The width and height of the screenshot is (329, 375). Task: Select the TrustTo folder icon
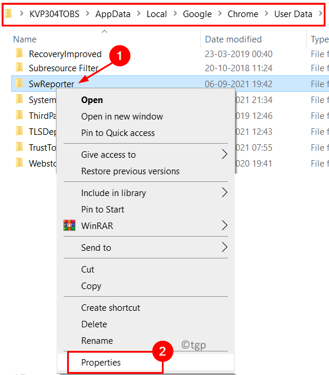[19, 147]
